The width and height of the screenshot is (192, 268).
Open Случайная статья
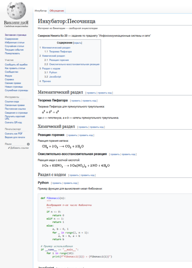point(14,46)
